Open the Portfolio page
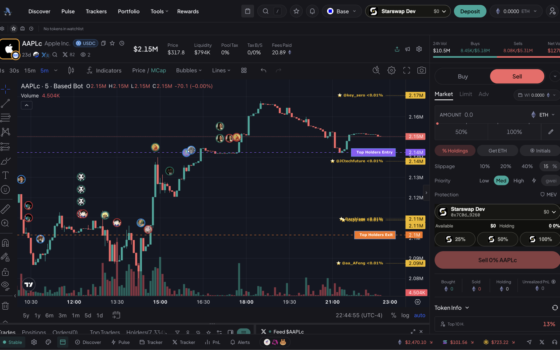560x350 pixels. click(129, 11)
